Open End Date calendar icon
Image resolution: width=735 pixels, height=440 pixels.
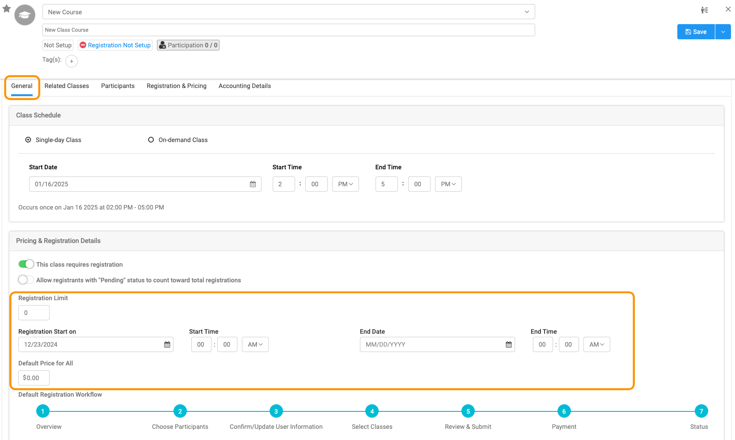point(509,344)
